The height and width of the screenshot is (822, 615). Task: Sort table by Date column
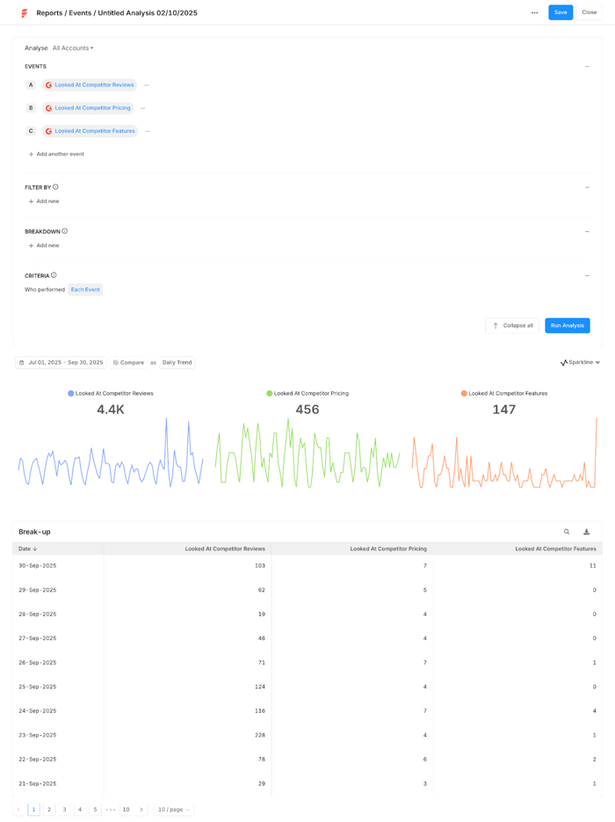click(28, 549)
